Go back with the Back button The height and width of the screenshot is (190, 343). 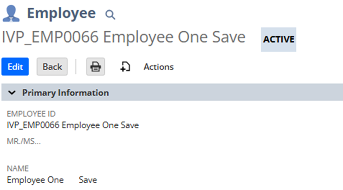click(52, 67)
